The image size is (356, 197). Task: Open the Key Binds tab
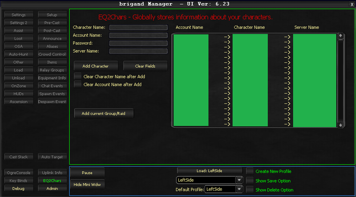pyautogui.click(x=19, y=181)
